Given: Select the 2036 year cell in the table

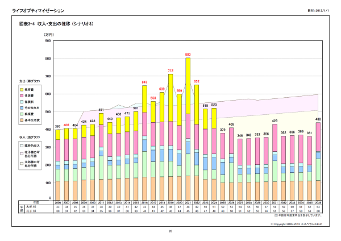Looking at the screenshot, I should tap(319, 202).
